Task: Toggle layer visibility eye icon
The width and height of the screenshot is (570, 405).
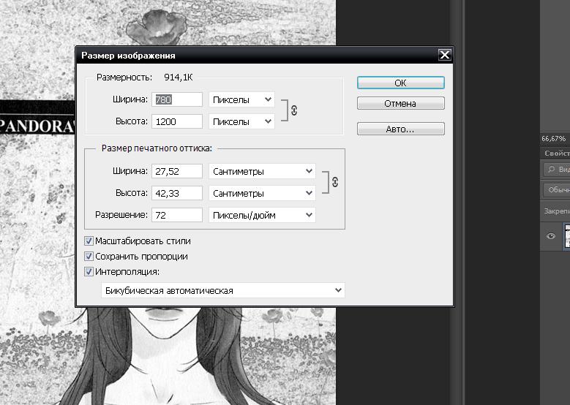Action: [x=551, y=236]
